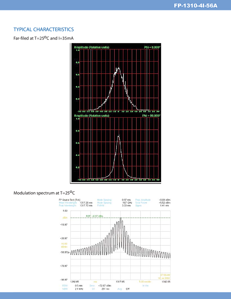Select the Peak Wavelength 1317.70 nm value

86,206
